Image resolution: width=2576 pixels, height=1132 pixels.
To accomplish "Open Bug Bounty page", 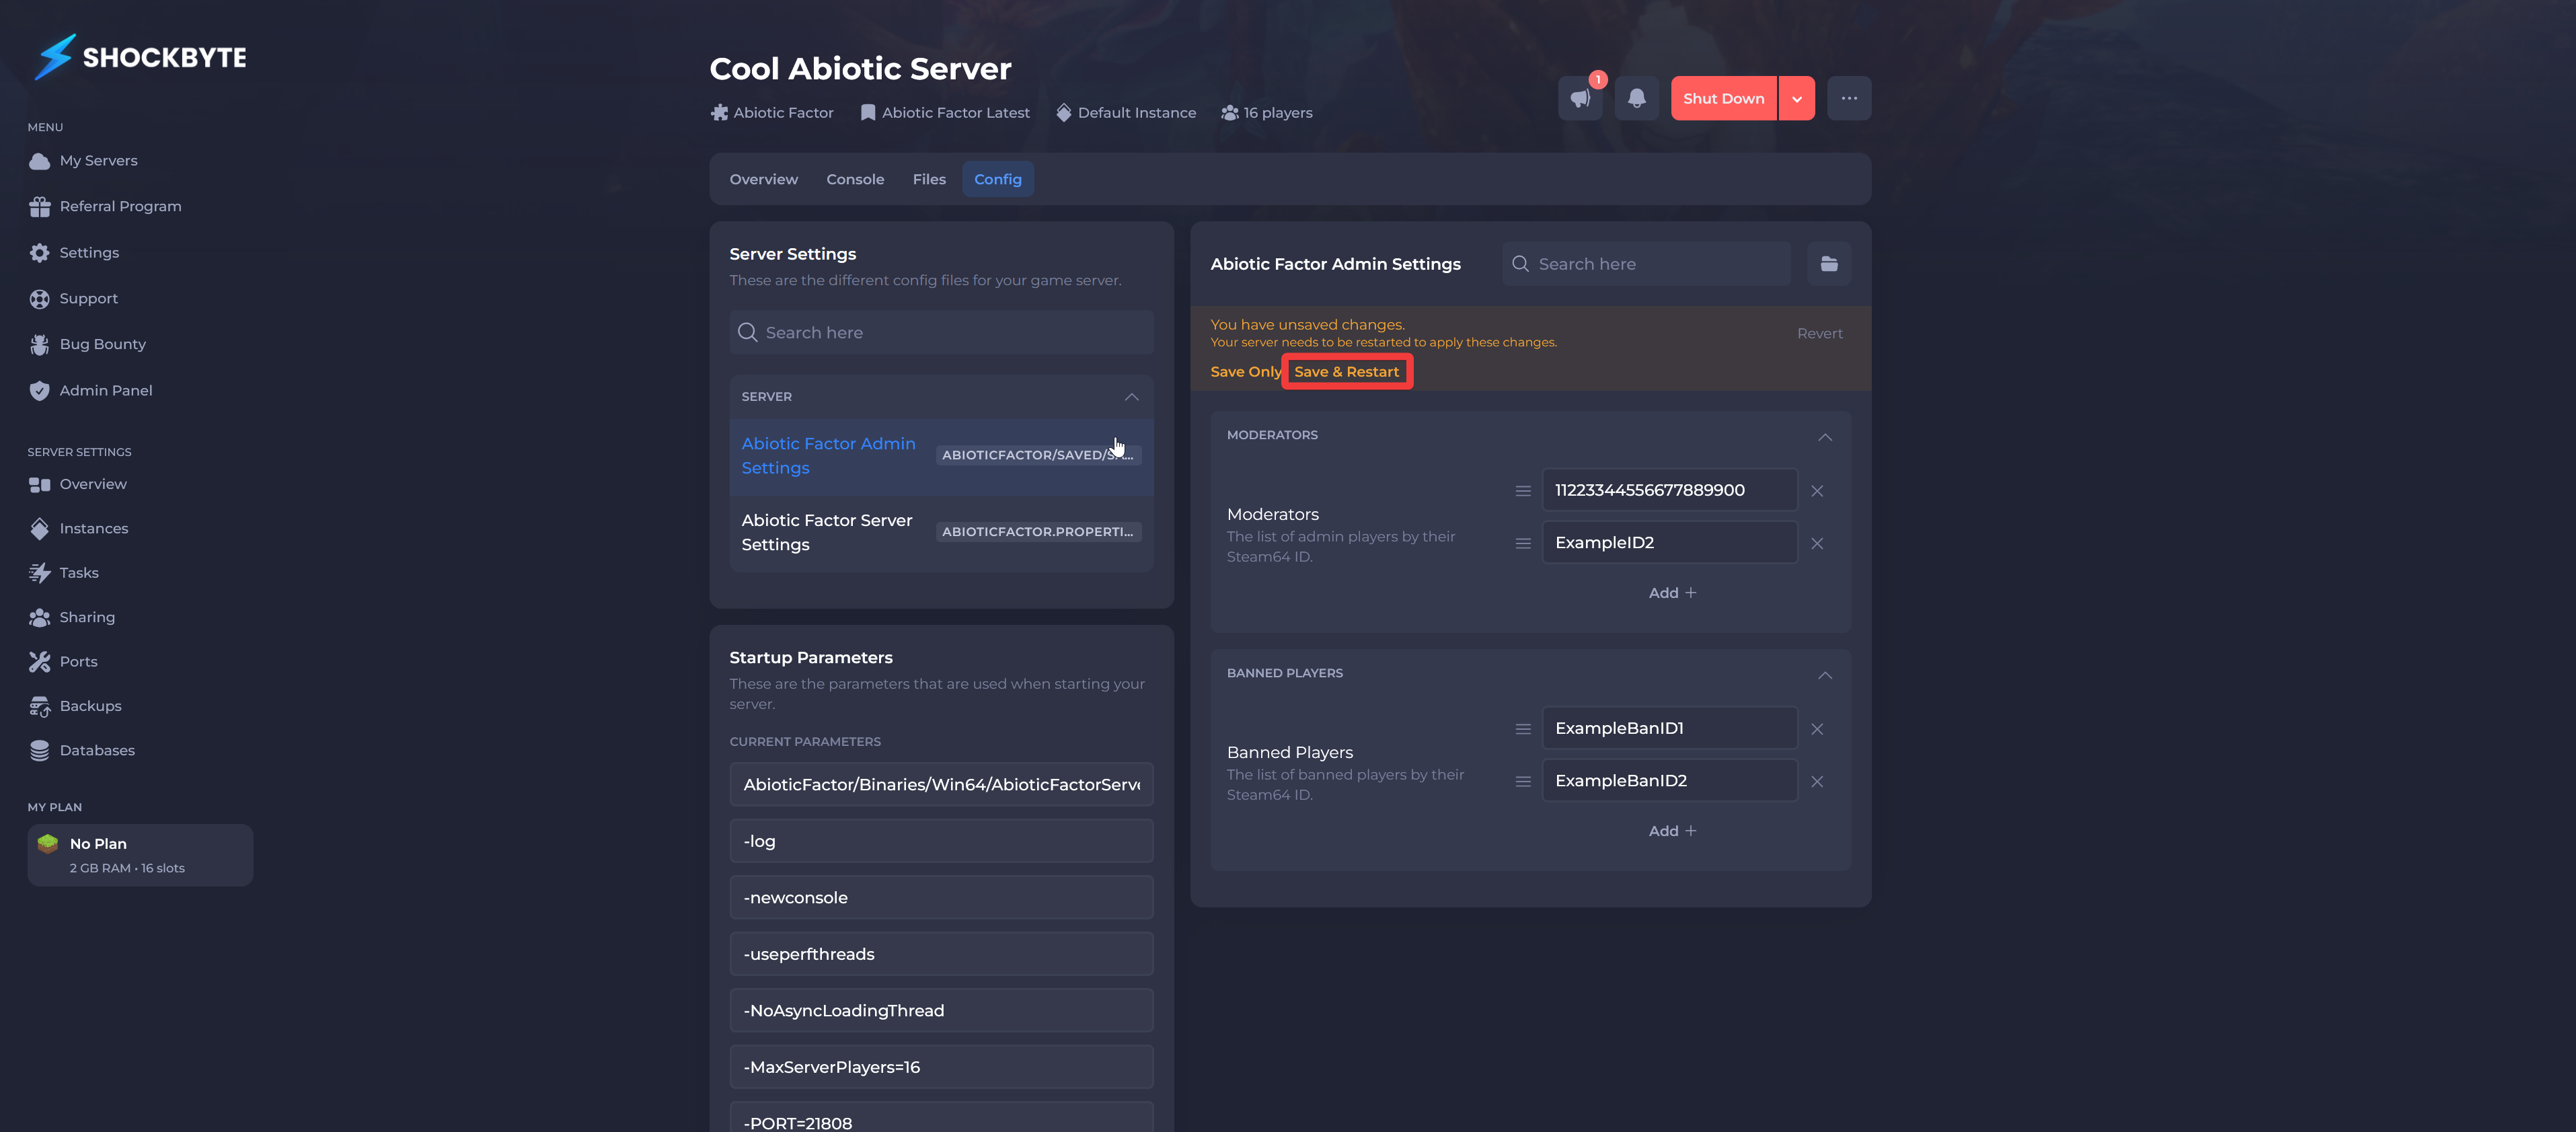I will tap(88, 344).
